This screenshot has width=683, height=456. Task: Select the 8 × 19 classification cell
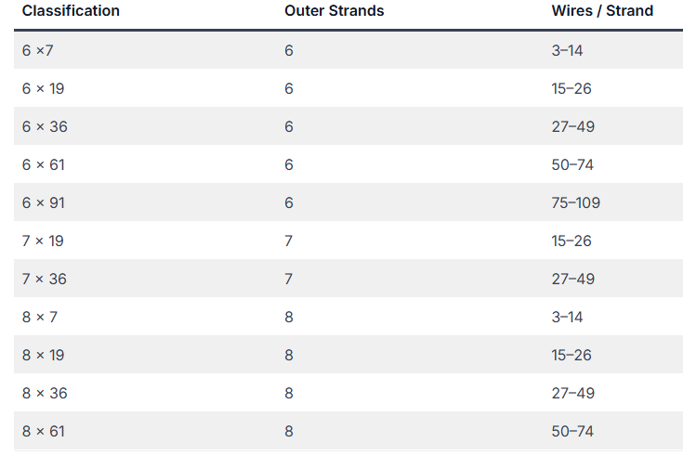[x=43, y=356]
